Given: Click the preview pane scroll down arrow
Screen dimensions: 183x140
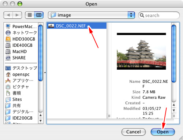Looking at the screenshot, I should (x=174, y=110).
